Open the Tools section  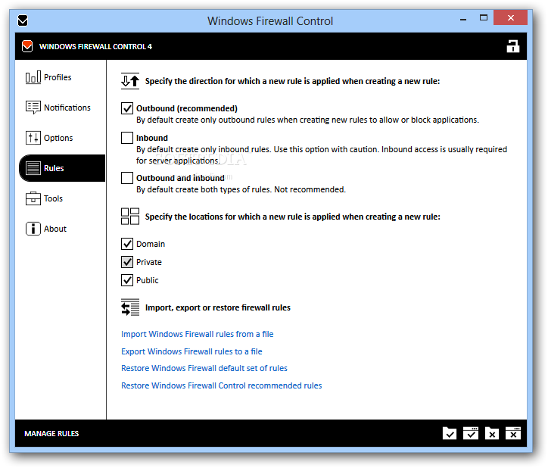pos(44,198)
